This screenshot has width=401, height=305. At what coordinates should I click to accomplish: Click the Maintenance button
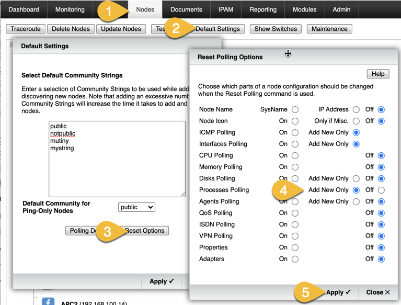coord(329,29)
